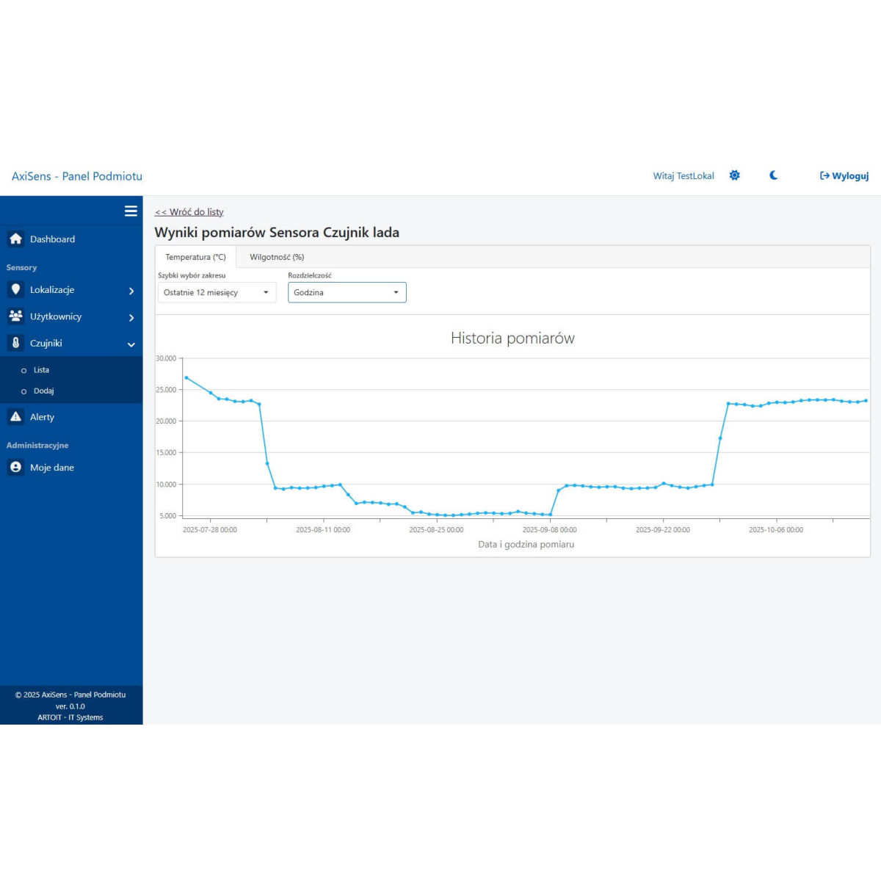This screenshot has width=881, height=881.
Task: Select the Temperatura (°C) tab
Action: click(195, 257)
